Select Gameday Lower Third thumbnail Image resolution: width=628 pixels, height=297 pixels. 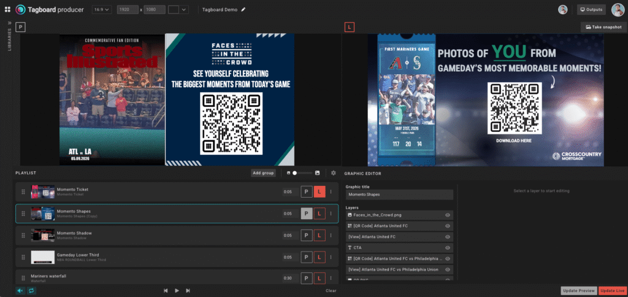point(43,257)
